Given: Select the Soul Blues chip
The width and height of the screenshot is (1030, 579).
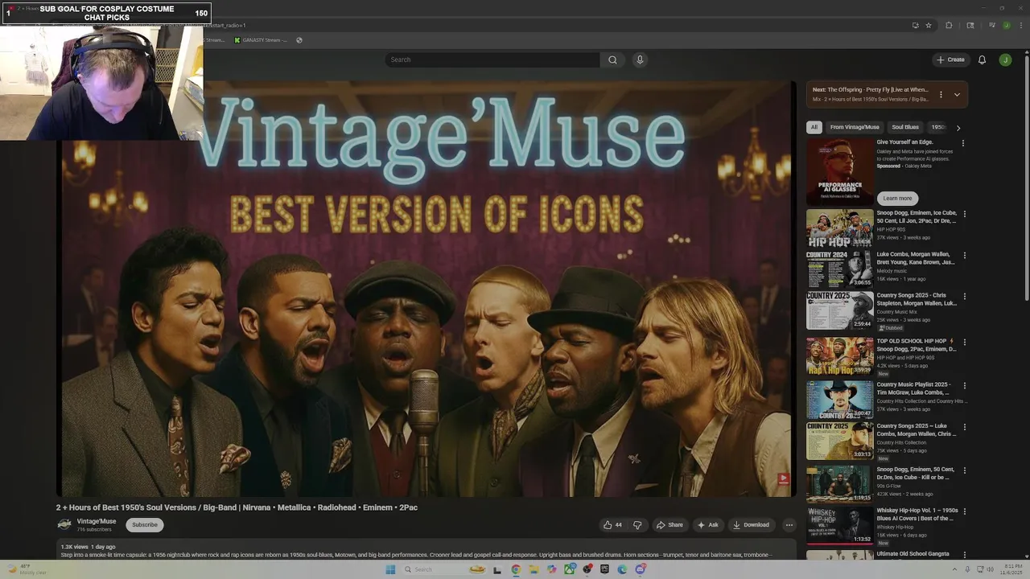Looking at the screenshot, I should click(905, 127).
